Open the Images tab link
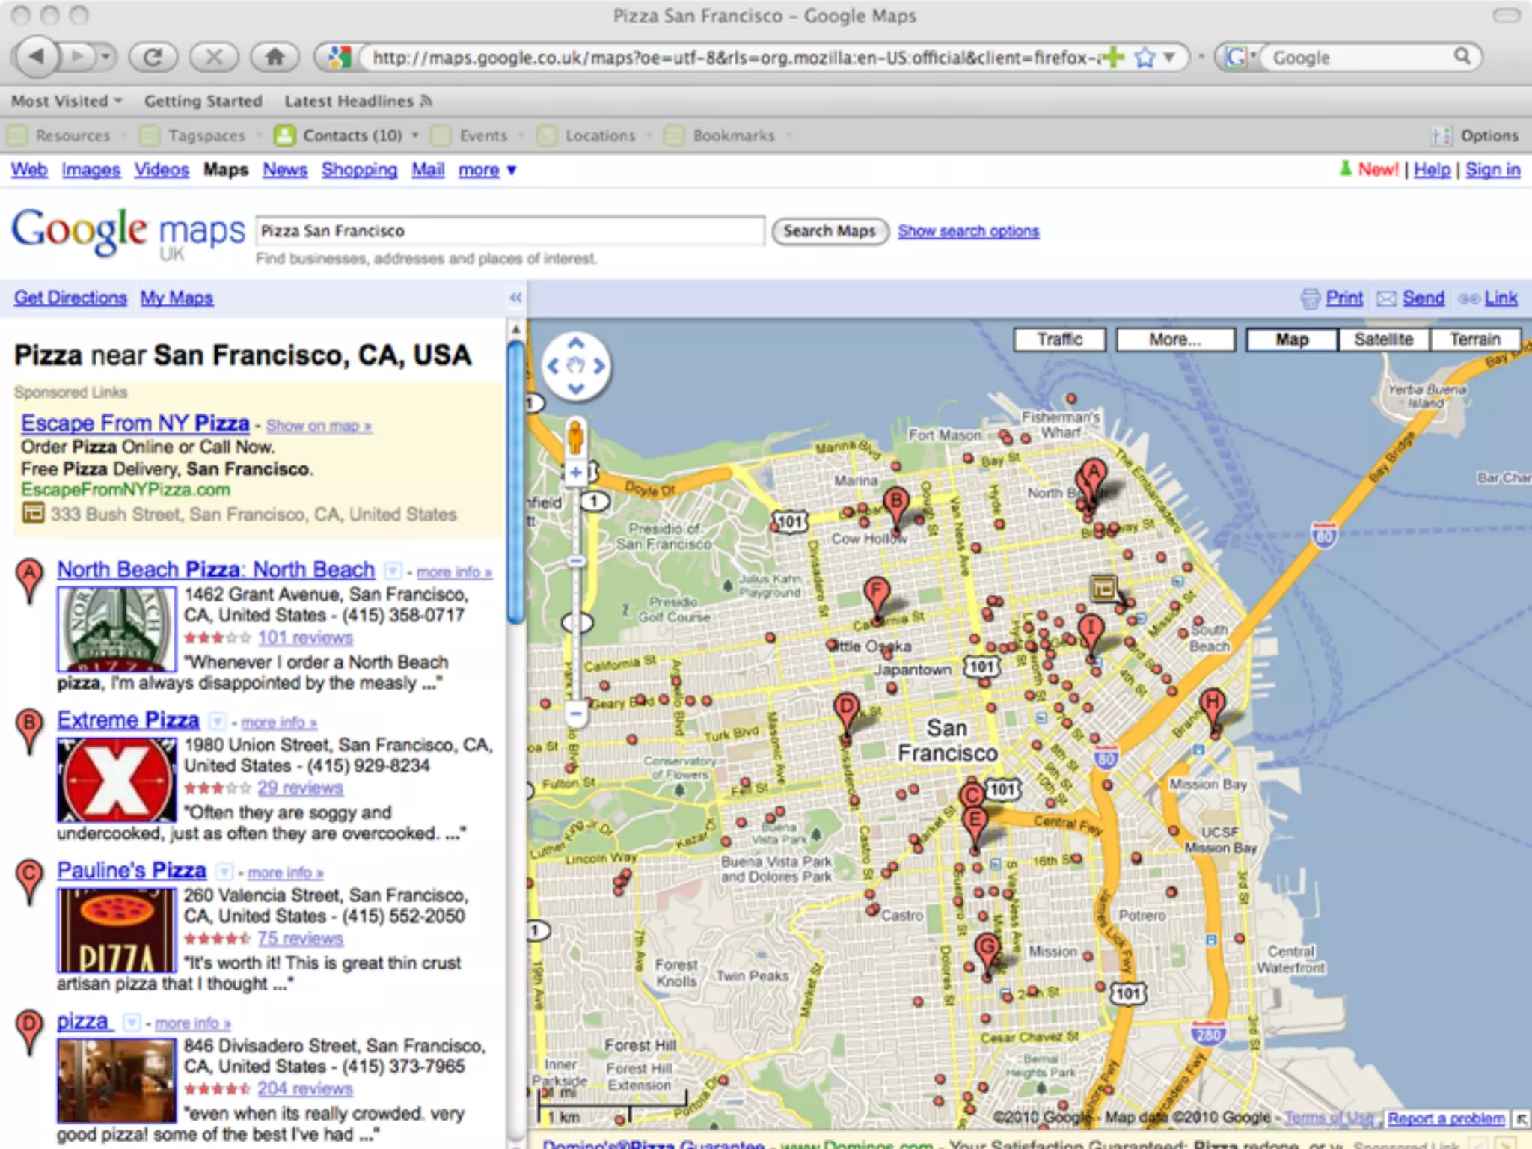This screenshot has height=1149, width=1532. point(91,170)
